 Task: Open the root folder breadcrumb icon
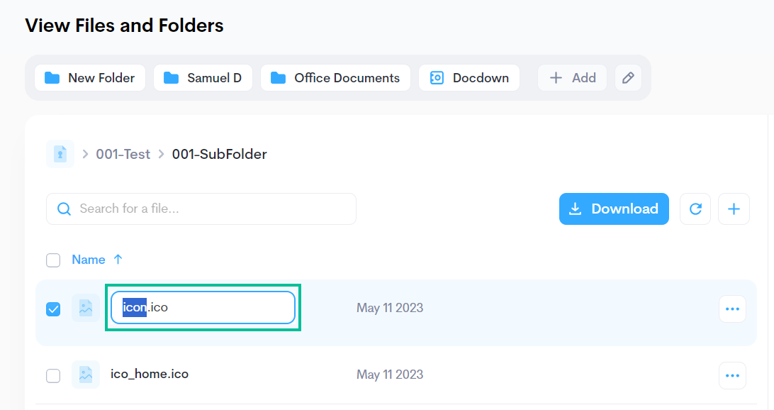60,154
